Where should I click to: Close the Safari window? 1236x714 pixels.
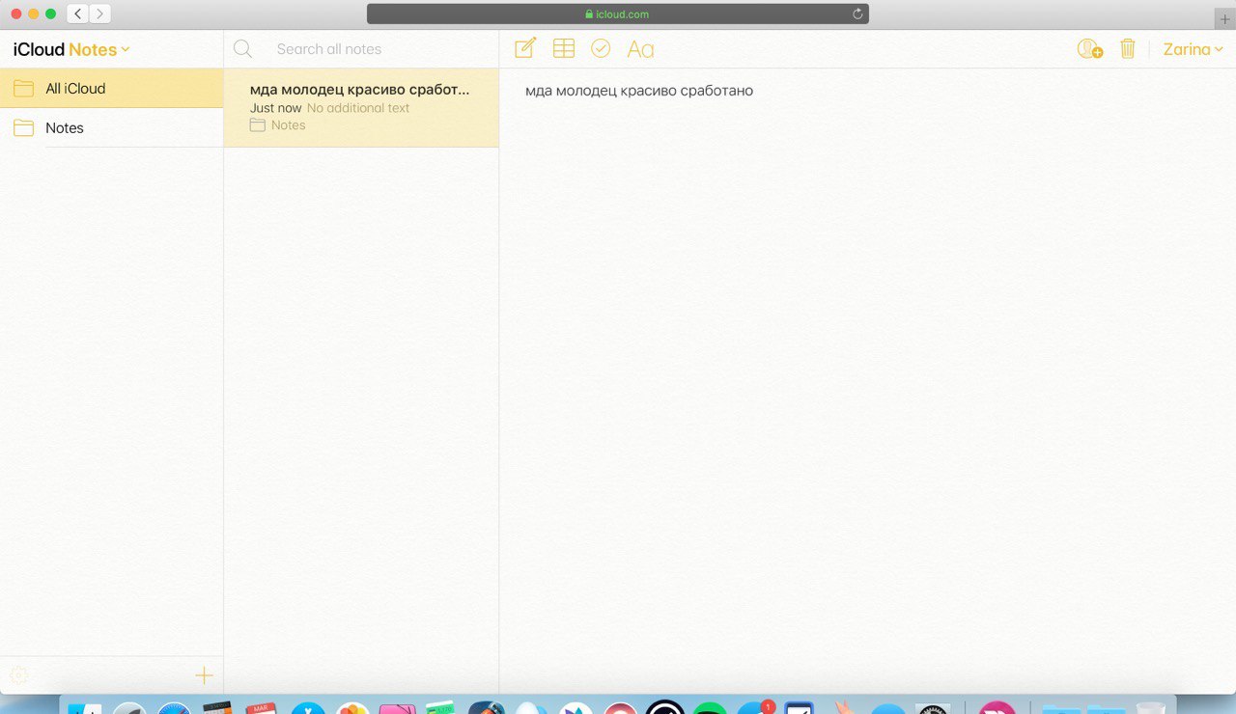coord(15,14)
